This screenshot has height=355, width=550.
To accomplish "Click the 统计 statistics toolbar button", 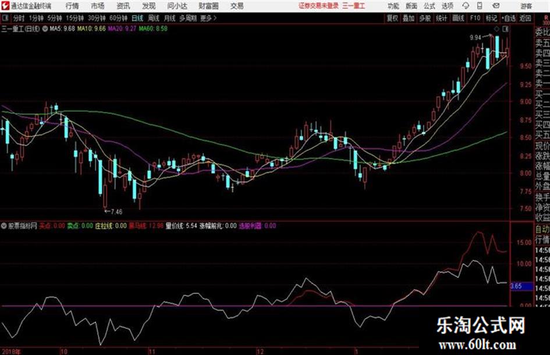I will [x=442, y=18].
